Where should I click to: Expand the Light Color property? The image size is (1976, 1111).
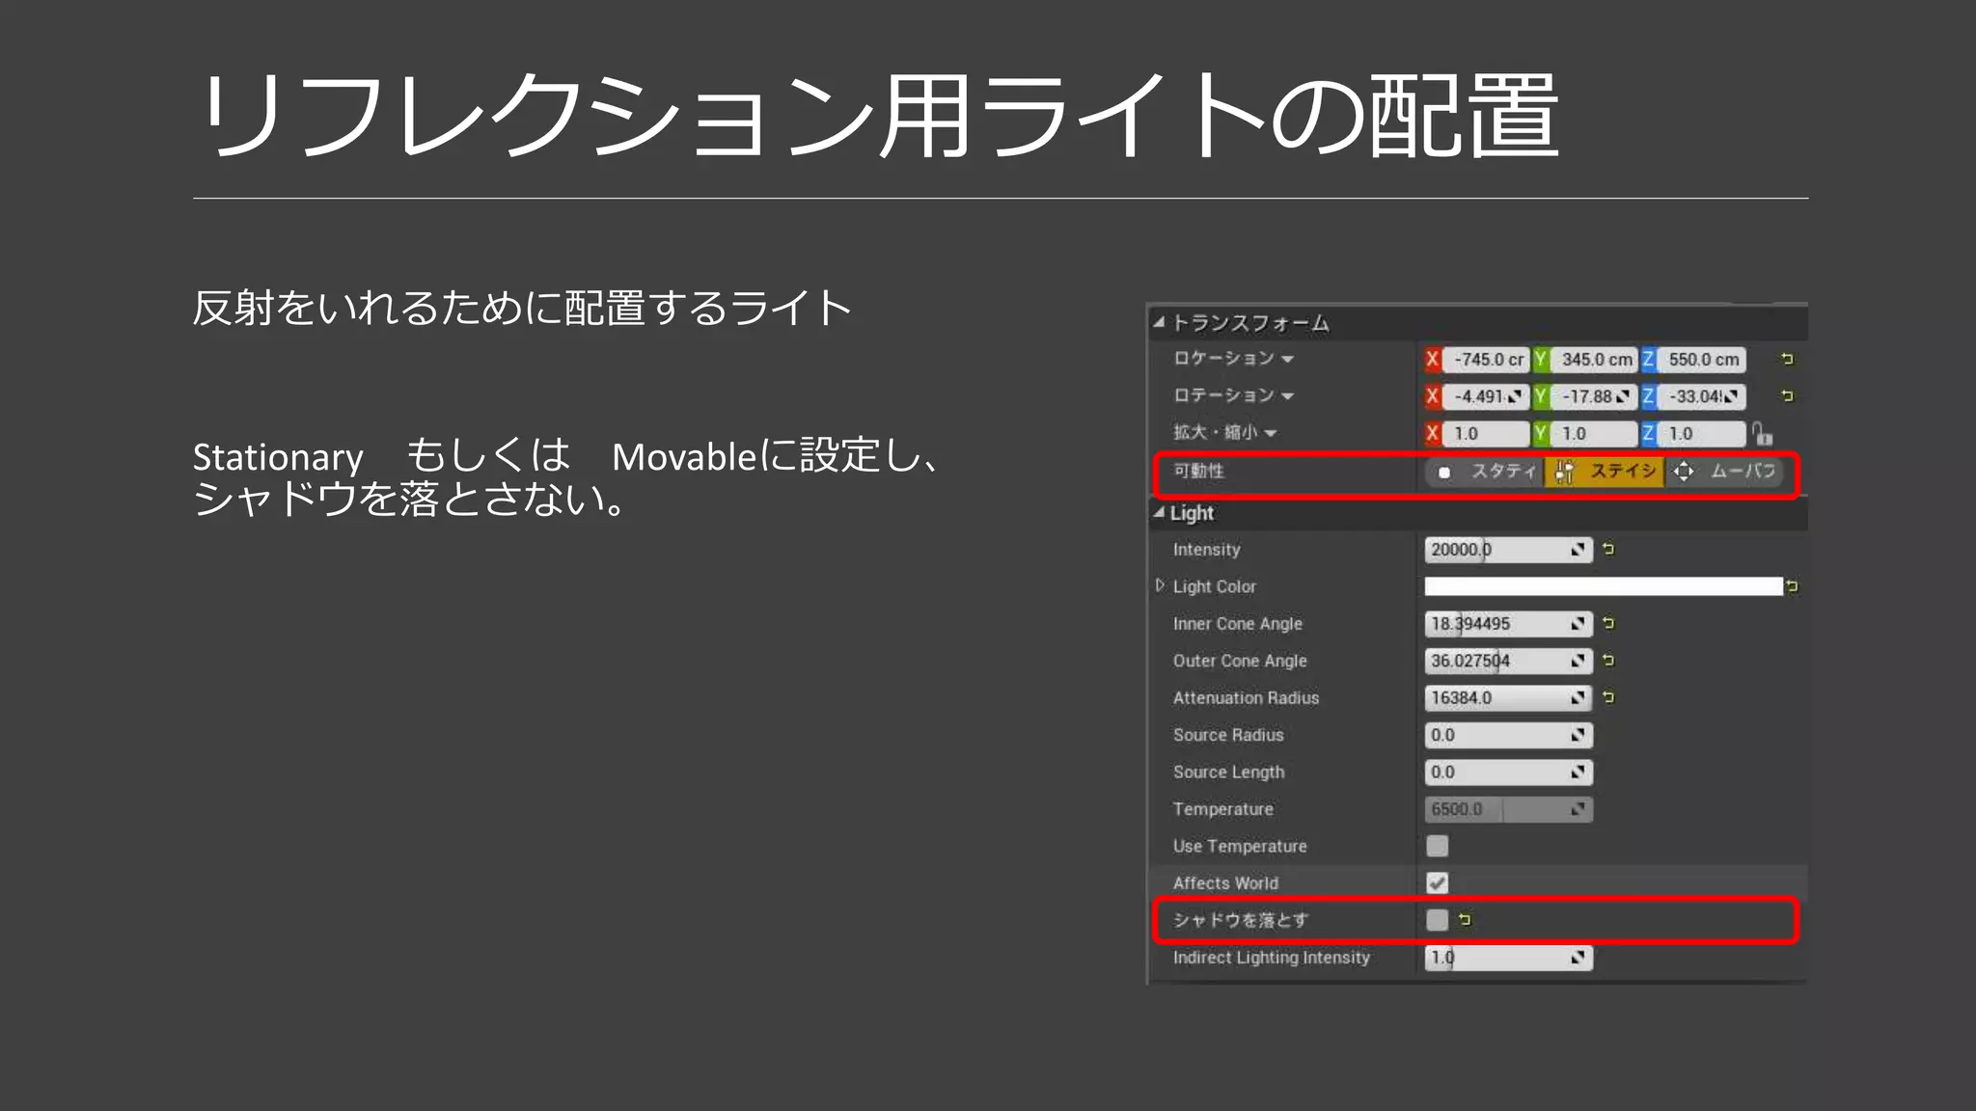tap(1160, 585)
